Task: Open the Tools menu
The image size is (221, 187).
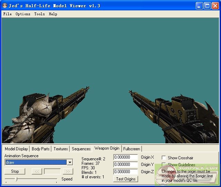Action: 39,14
